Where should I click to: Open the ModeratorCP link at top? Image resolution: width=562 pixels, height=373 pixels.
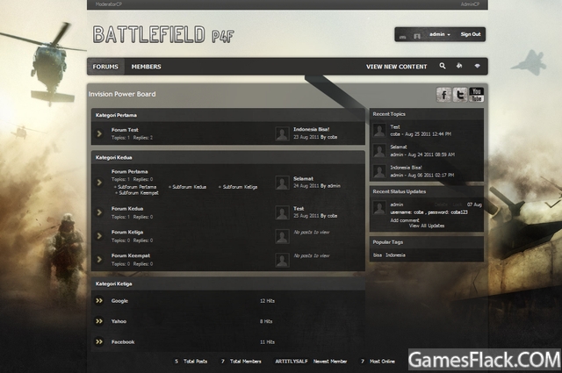[x=109, y=4]
